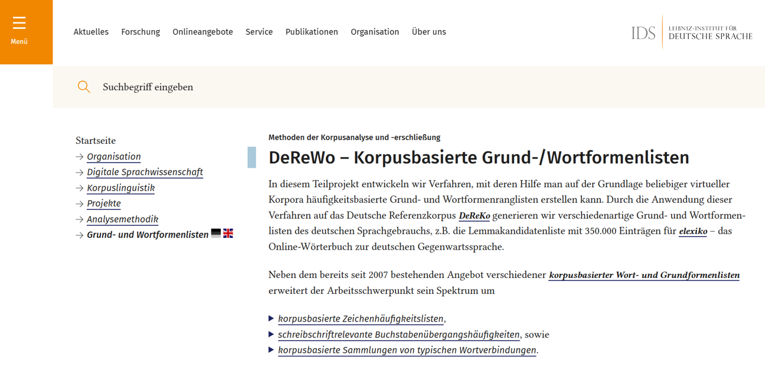Screen dimensions: 765x367
Task: Open the Aktuelles menu
Action: click(x=91, y=32)
